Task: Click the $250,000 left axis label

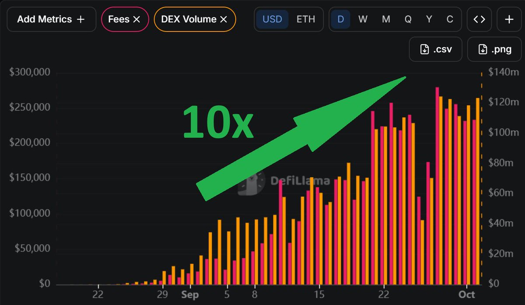Action: click(29, 107)
